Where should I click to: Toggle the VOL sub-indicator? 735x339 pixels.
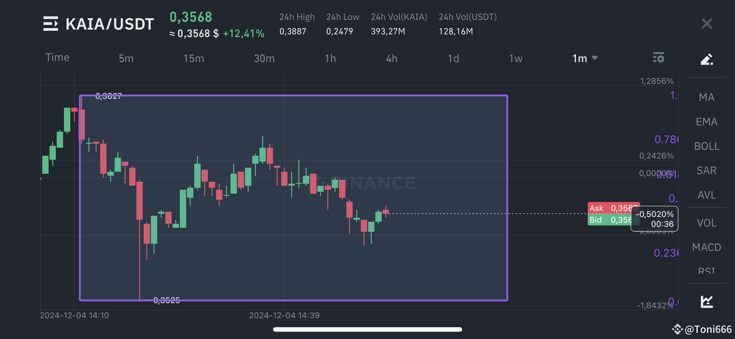[x=707, y=223]
